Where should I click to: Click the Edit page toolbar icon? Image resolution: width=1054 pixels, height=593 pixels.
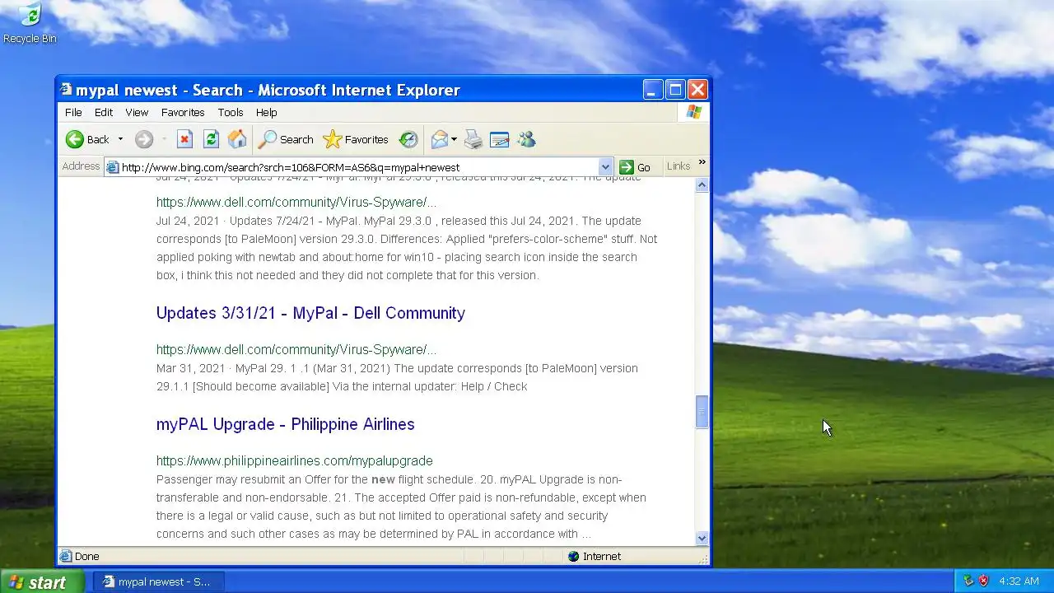(x=500, y=139)
